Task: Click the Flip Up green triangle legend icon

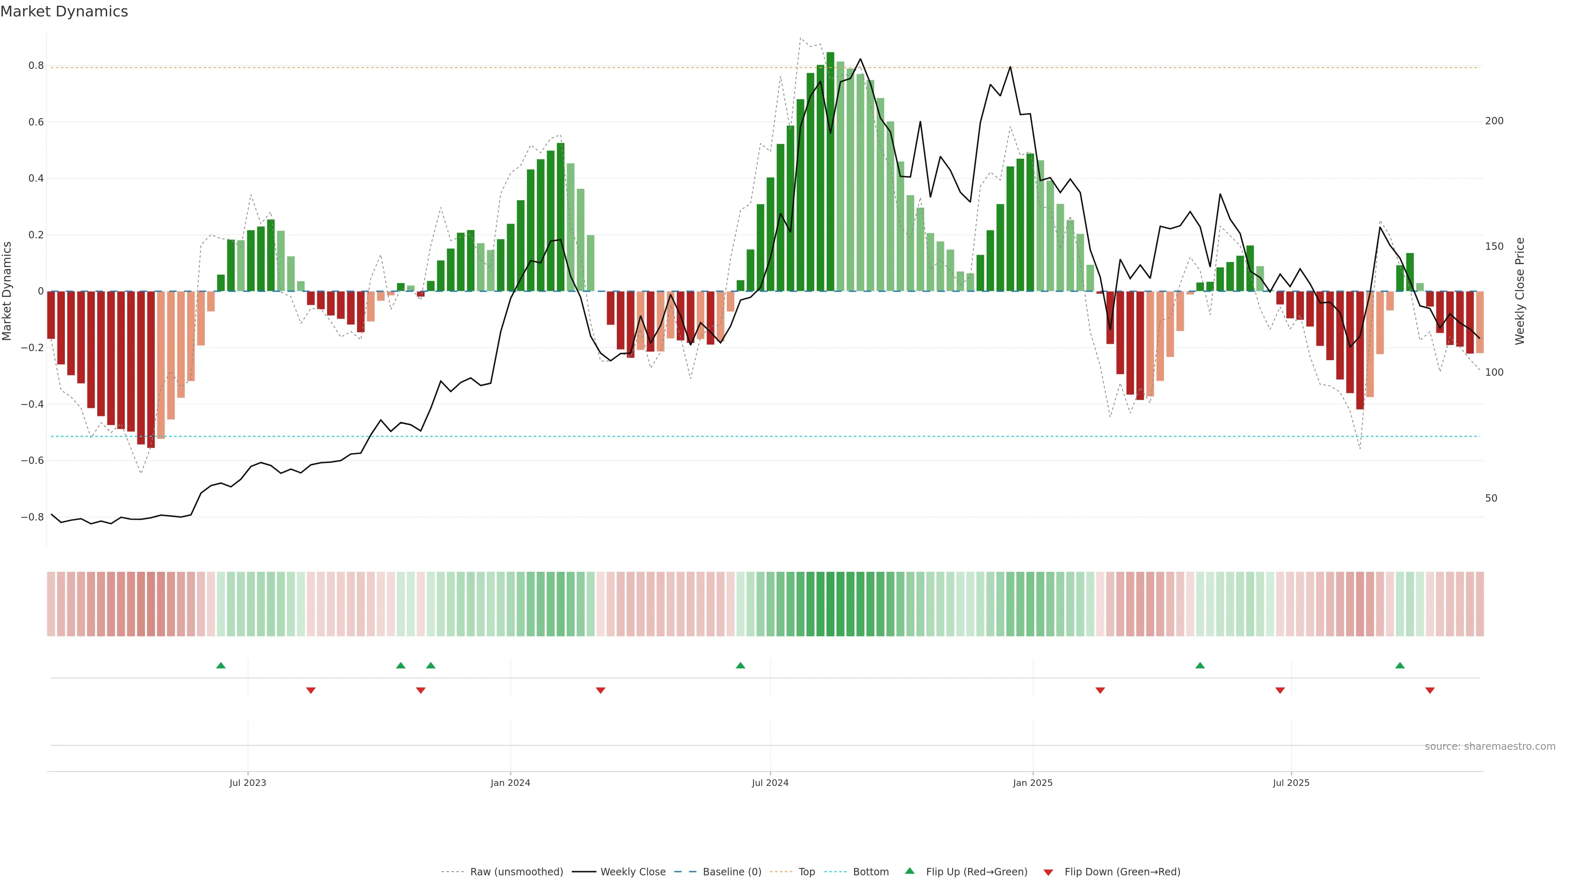Action: pyautogui.click(x=909, y=871)
